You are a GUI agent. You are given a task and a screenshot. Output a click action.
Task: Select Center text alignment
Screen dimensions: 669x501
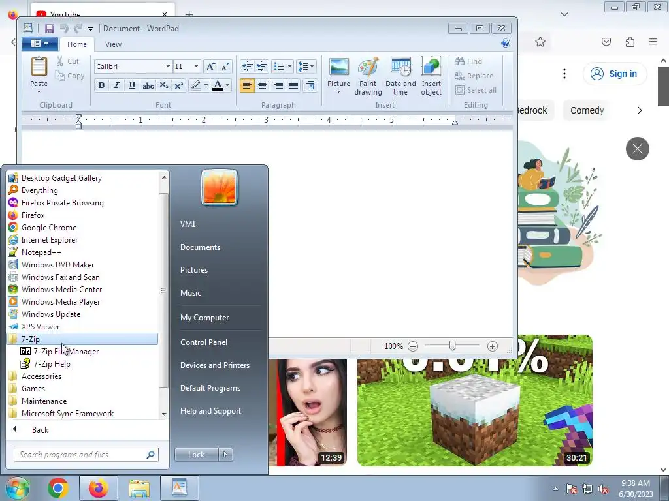pyautogui.click(x=263, y=85)
